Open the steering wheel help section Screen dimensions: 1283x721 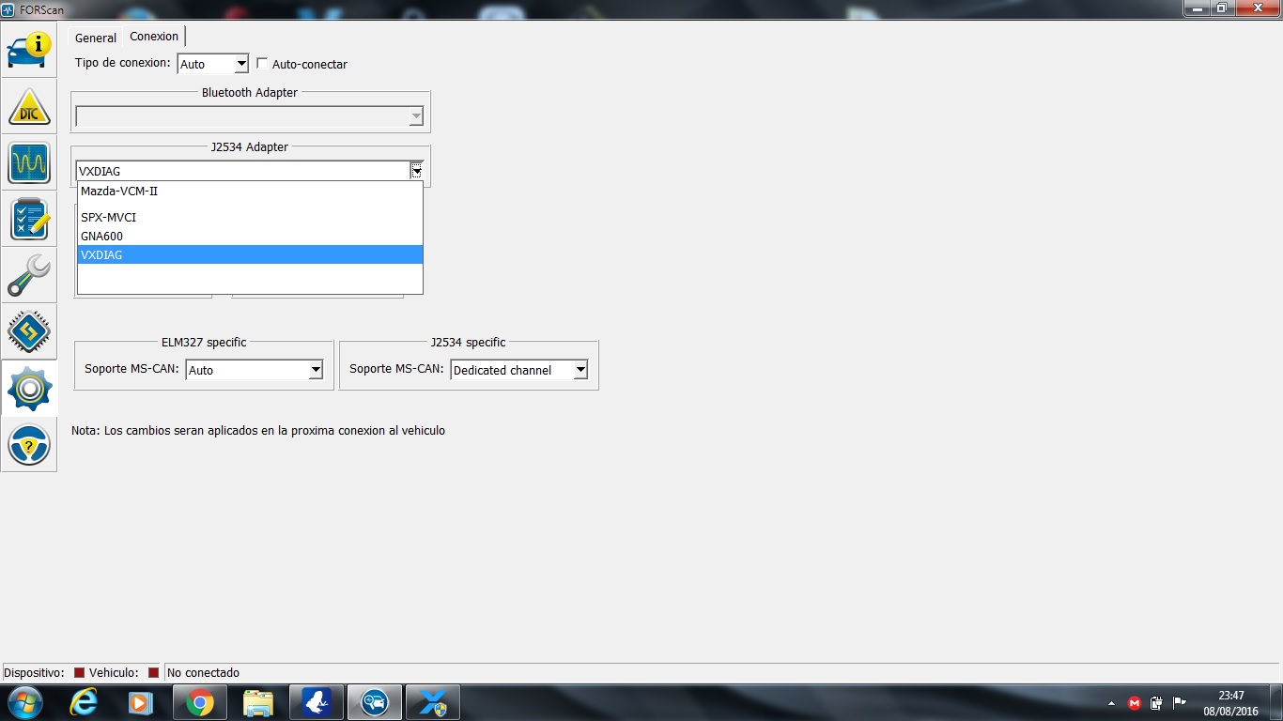[29, 445]
